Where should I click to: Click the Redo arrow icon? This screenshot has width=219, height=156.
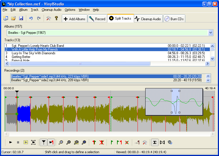(39, 18)
